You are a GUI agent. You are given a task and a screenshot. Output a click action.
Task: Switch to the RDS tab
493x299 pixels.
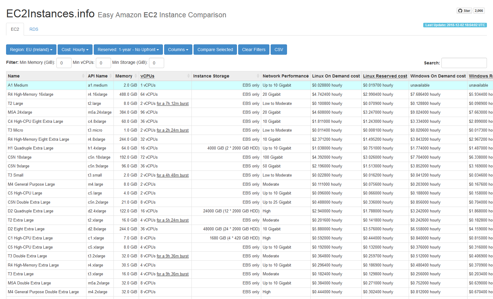click(x=34, y=29)
